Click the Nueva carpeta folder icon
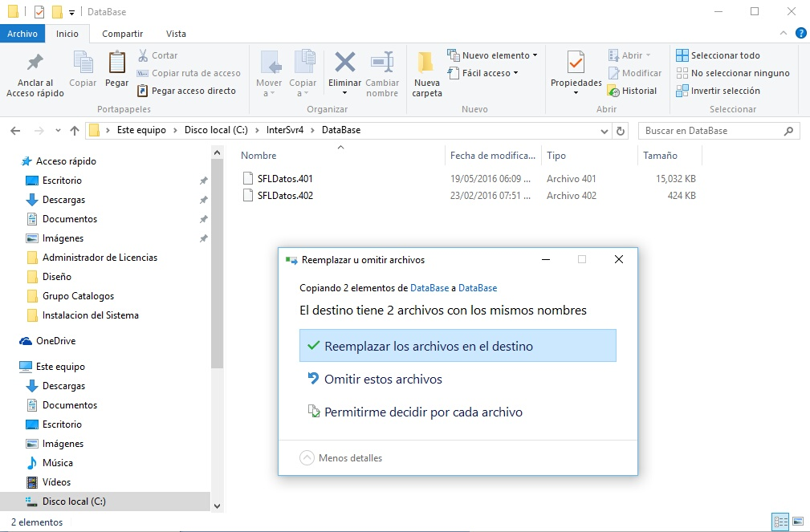The image size is (810, 532). pos(426,63)
